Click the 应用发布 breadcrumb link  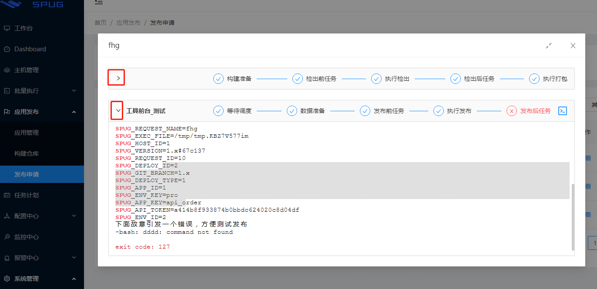[128, 23]
